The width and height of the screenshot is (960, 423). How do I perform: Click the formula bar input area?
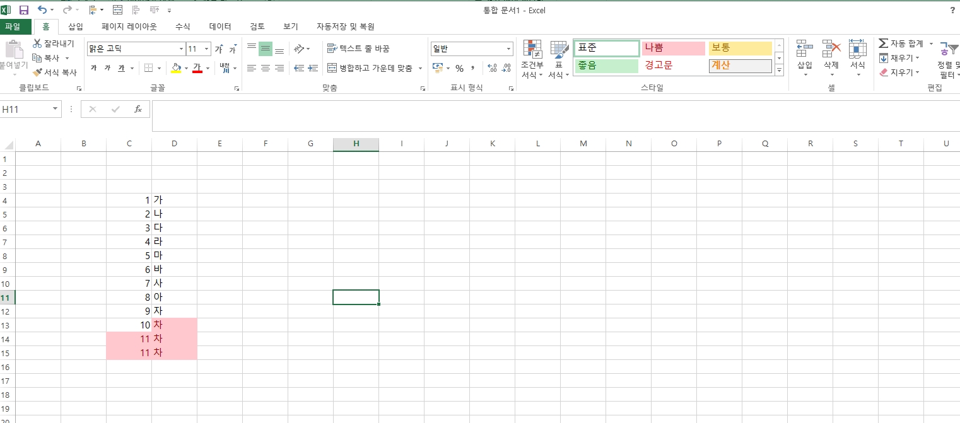pos(555,115)
